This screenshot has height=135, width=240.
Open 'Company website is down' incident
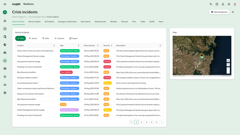tap(89, 78)
